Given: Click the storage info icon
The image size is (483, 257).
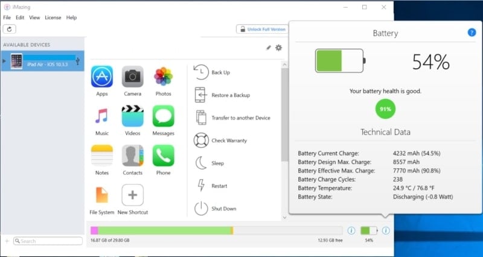Looking at the screenshot, I should (x=351, y=230).
